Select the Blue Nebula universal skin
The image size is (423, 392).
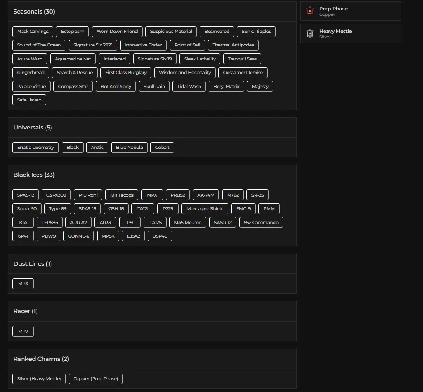pyautogui.click(x=129, y=148)
